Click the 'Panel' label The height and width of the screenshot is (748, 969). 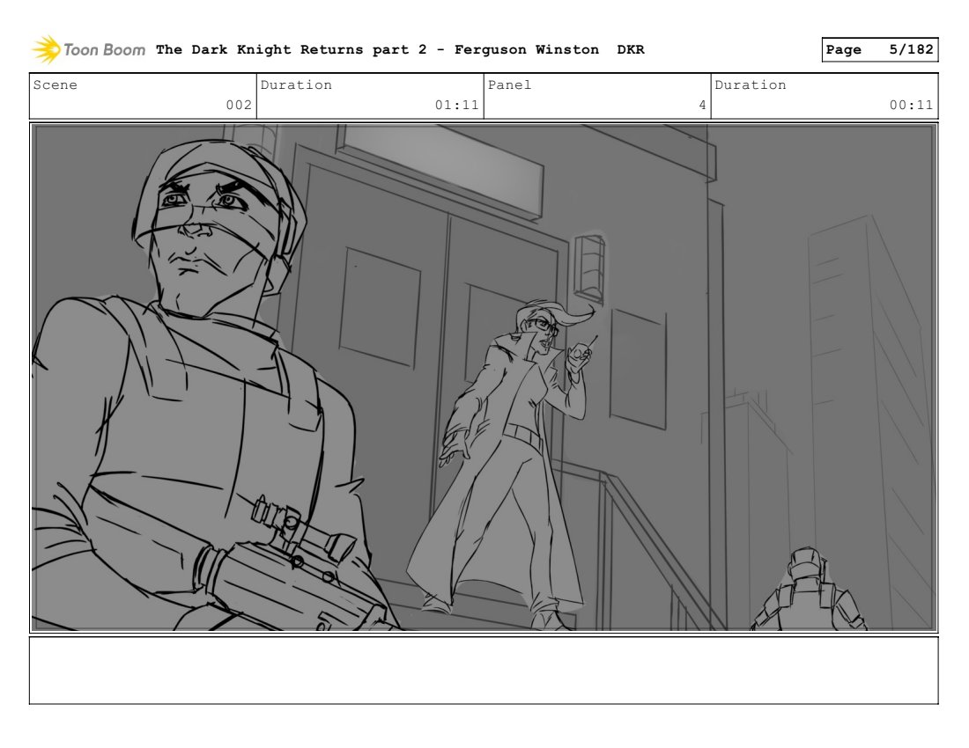tap(509, 84)
